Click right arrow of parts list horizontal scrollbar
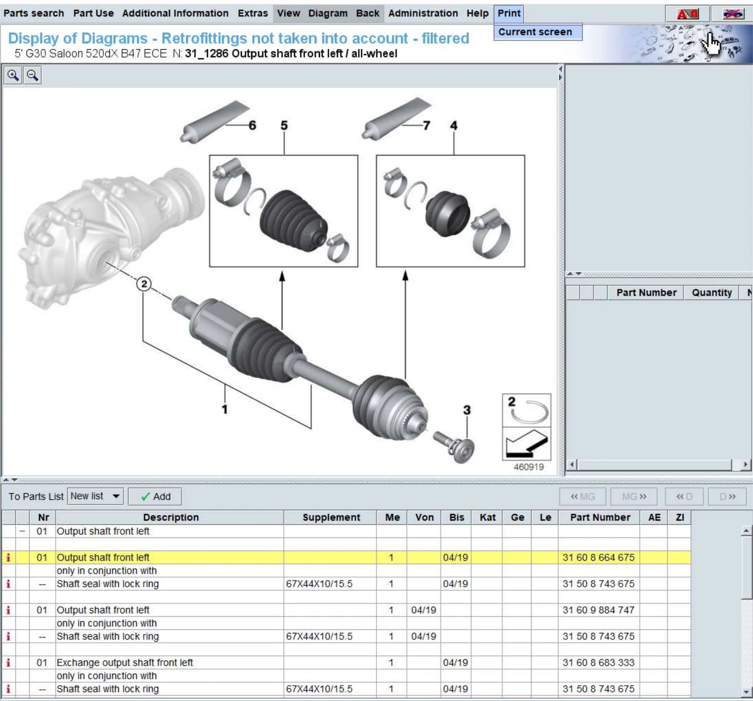 [746, 464]
